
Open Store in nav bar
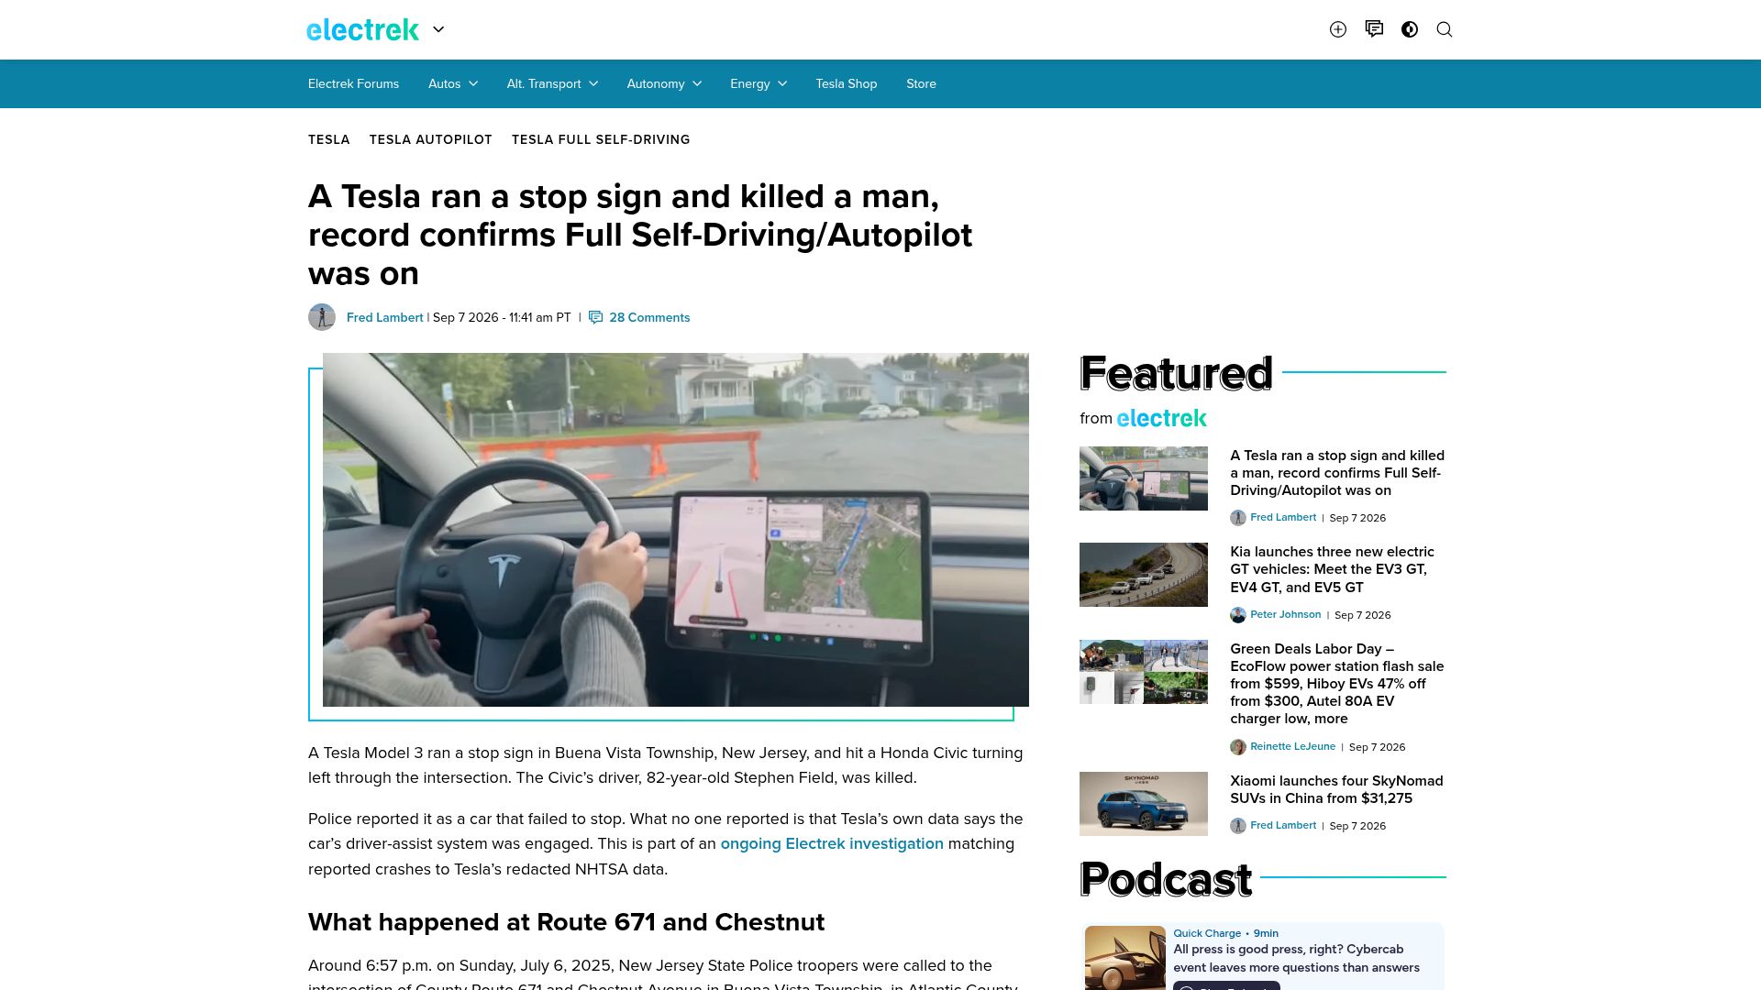tap(921, 83)
